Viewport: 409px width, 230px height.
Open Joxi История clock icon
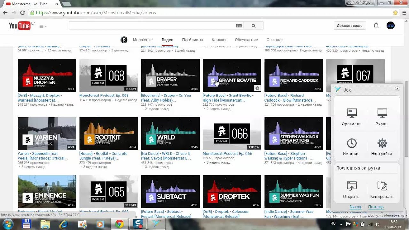(x=351, y=143)
